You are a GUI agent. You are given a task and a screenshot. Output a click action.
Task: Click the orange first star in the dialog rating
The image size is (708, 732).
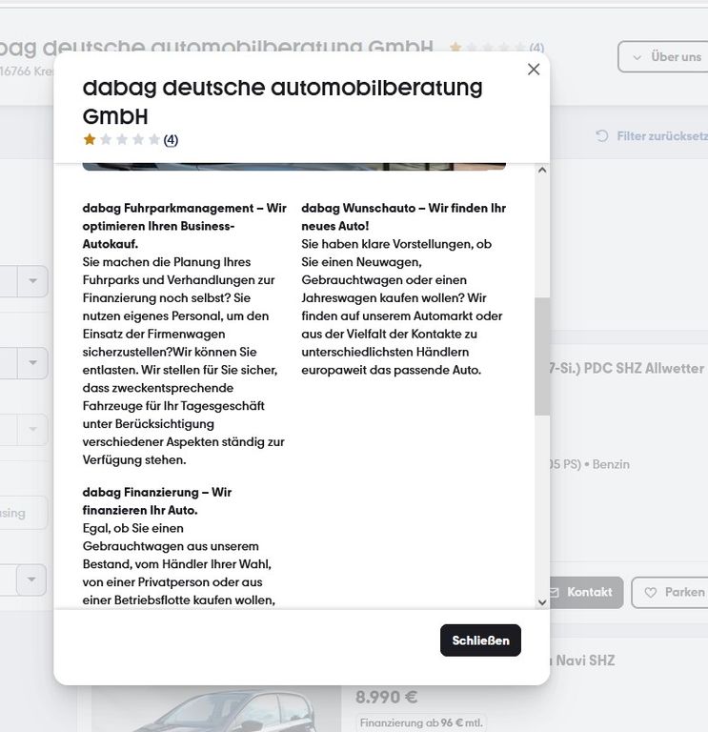[x=90, y=140]
